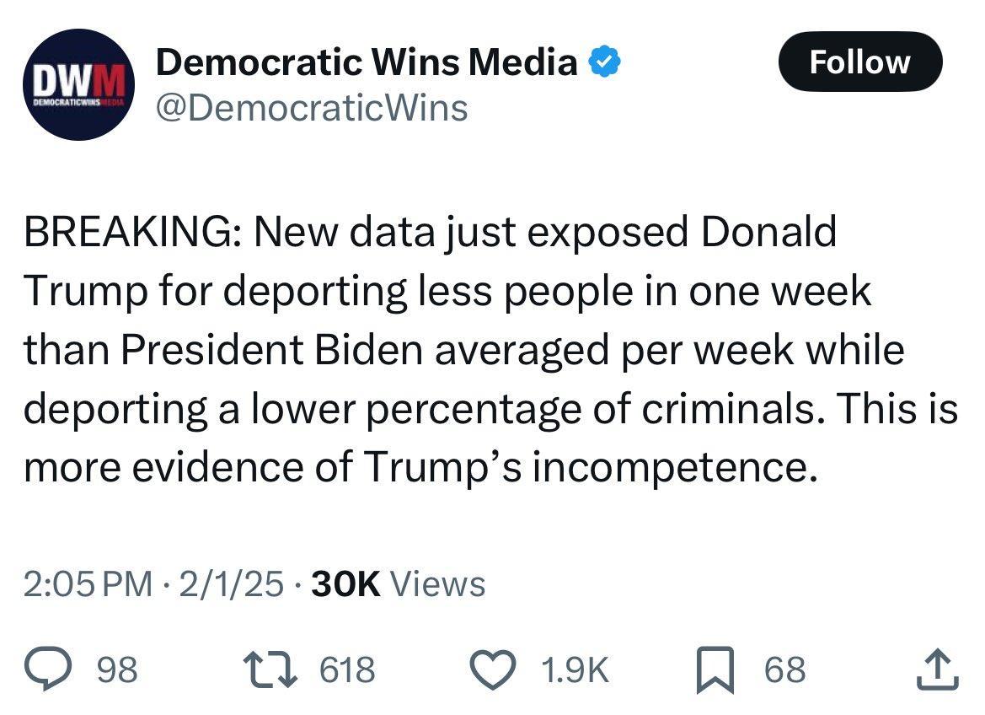This screenshot has height=715, width=985.
Task: View the 2:05 PM timestamp link
Action: click(88, 583)
